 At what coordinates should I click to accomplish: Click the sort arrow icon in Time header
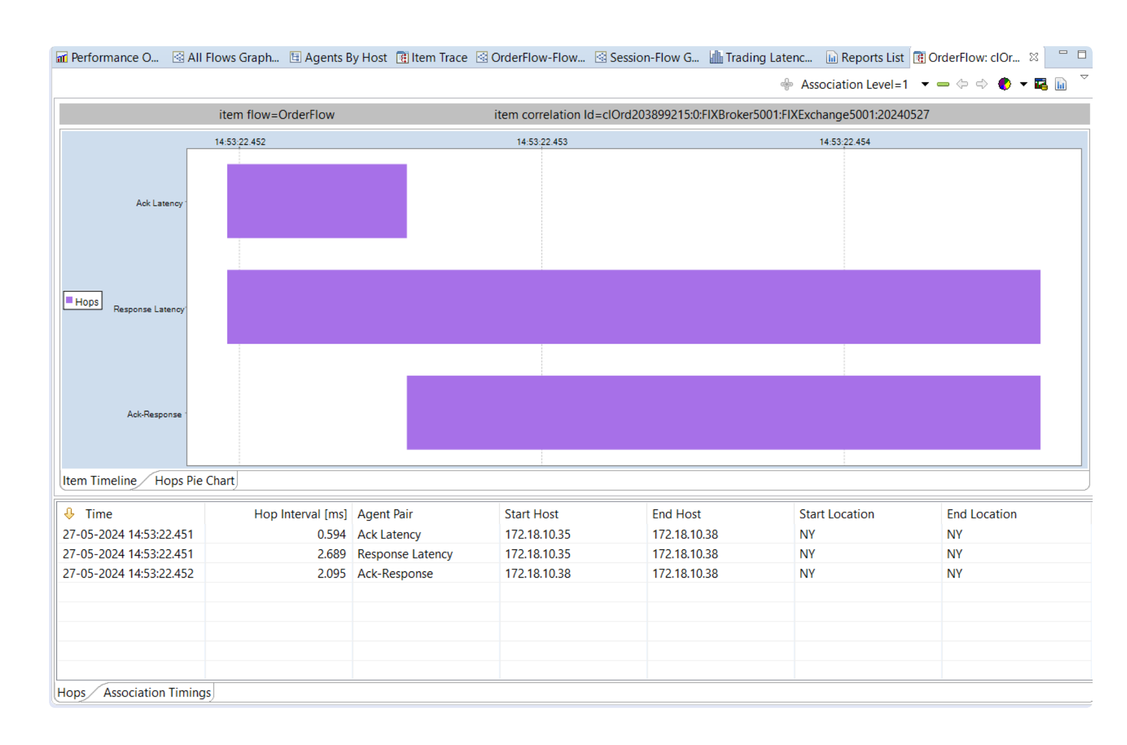tap(69, 513)
